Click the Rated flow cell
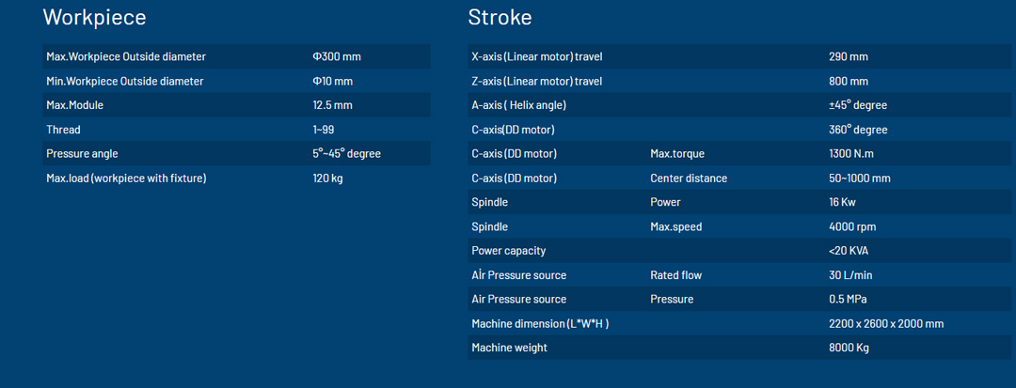1016x388 pixels. pyautogui.click(x=675, y=275)
